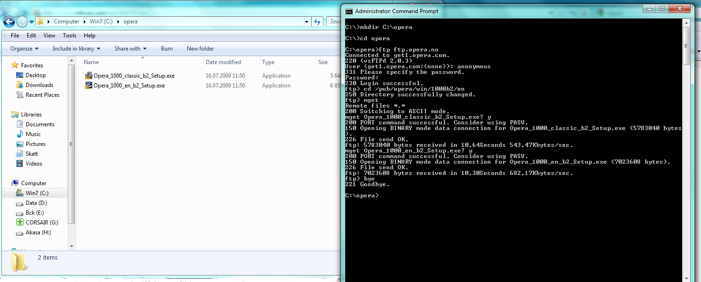Screen dimensions: 701x282
Task: Open the Share with dropdown
Action: click(x=131, y=49)
